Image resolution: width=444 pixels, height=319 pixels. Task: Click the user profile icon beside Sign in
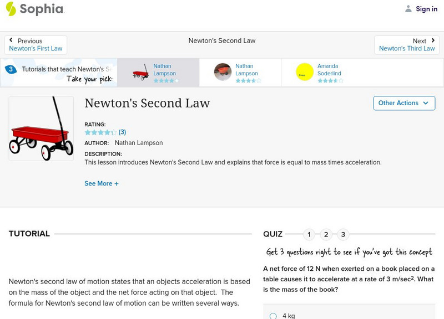click(408, 9)
